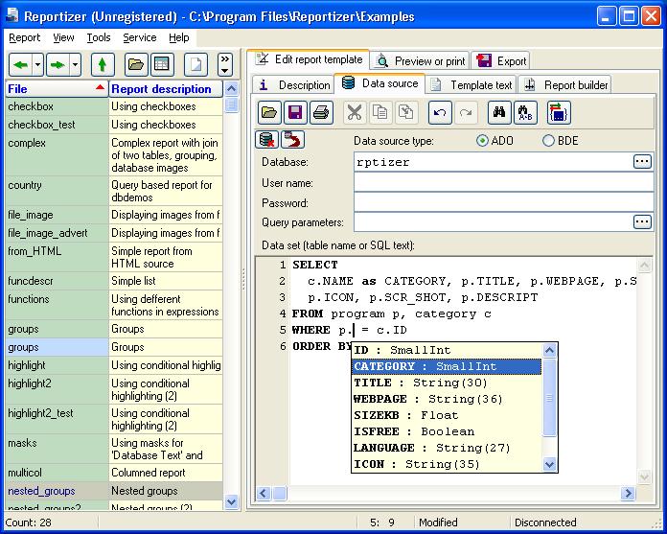667x534 pixels.
Task: Select the ADO data source type
Action: 494,141
